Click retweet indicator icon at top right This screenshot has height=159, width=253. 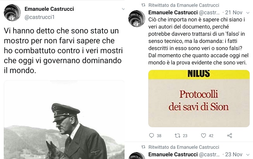[143, 5]
